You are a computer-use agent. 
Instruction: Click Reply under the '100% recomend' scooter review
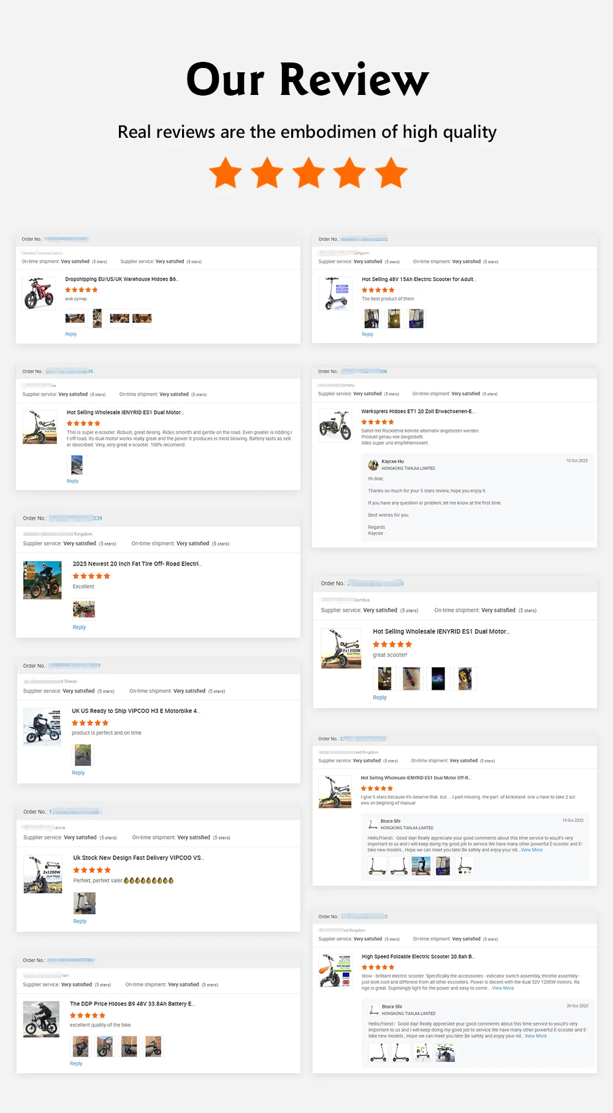pyautogui.click(x=72, y=481)
